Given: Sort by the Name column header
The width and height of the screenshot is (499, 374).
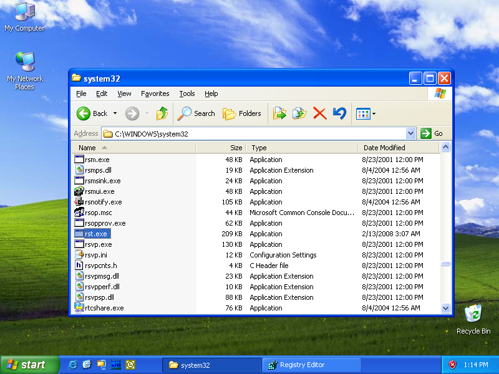Looking at the screenshot, I should click(x=133, y=148).
